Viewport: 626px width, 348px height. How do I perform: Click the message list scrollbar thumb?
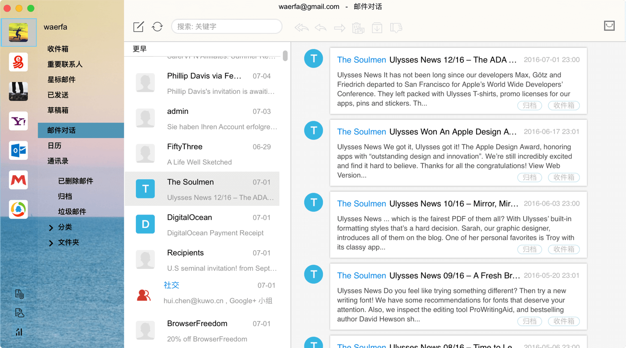tap(285, 56)
